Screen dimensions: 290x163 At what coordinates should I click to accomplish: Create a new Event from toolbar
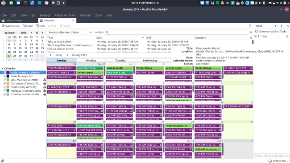tap(28, 26)
